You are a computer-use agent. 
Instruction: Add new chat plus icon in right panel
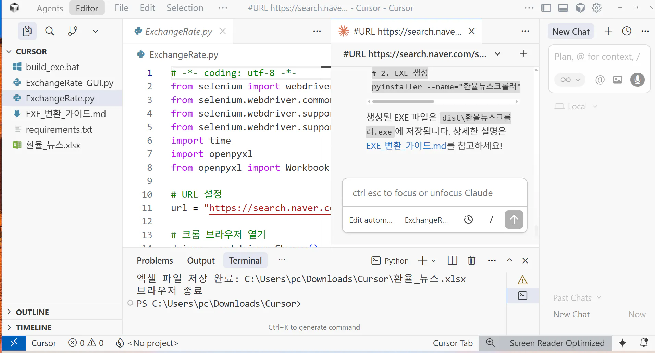pyautogui.click(x=608, y=31)
